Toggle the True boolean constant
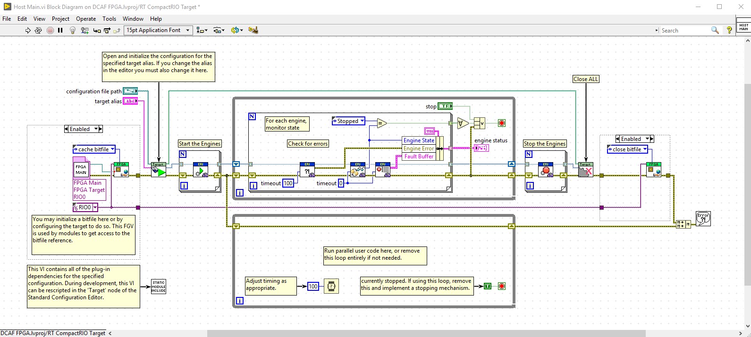Screen dimensions: 751x337 point(488,286)
